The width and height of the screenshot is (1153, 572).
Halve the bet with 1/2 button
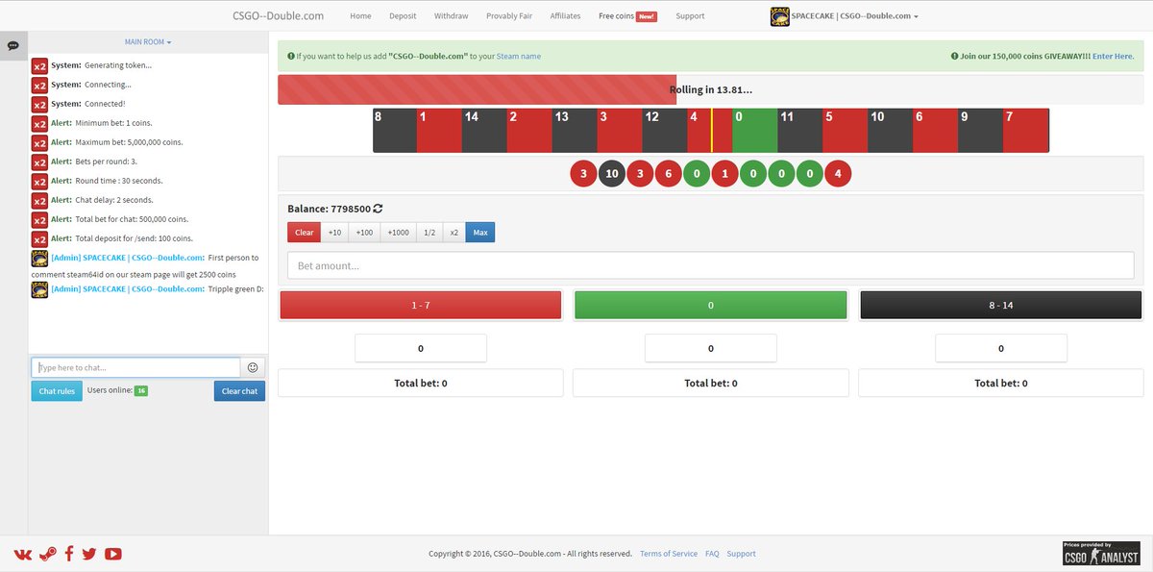pos(429,233)
